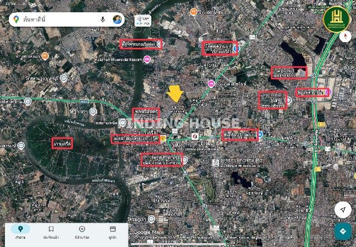Viewport: 356px width, 247px height.
Task: Switch to the Business storefront tab
Action: click(x=112, y=232)
